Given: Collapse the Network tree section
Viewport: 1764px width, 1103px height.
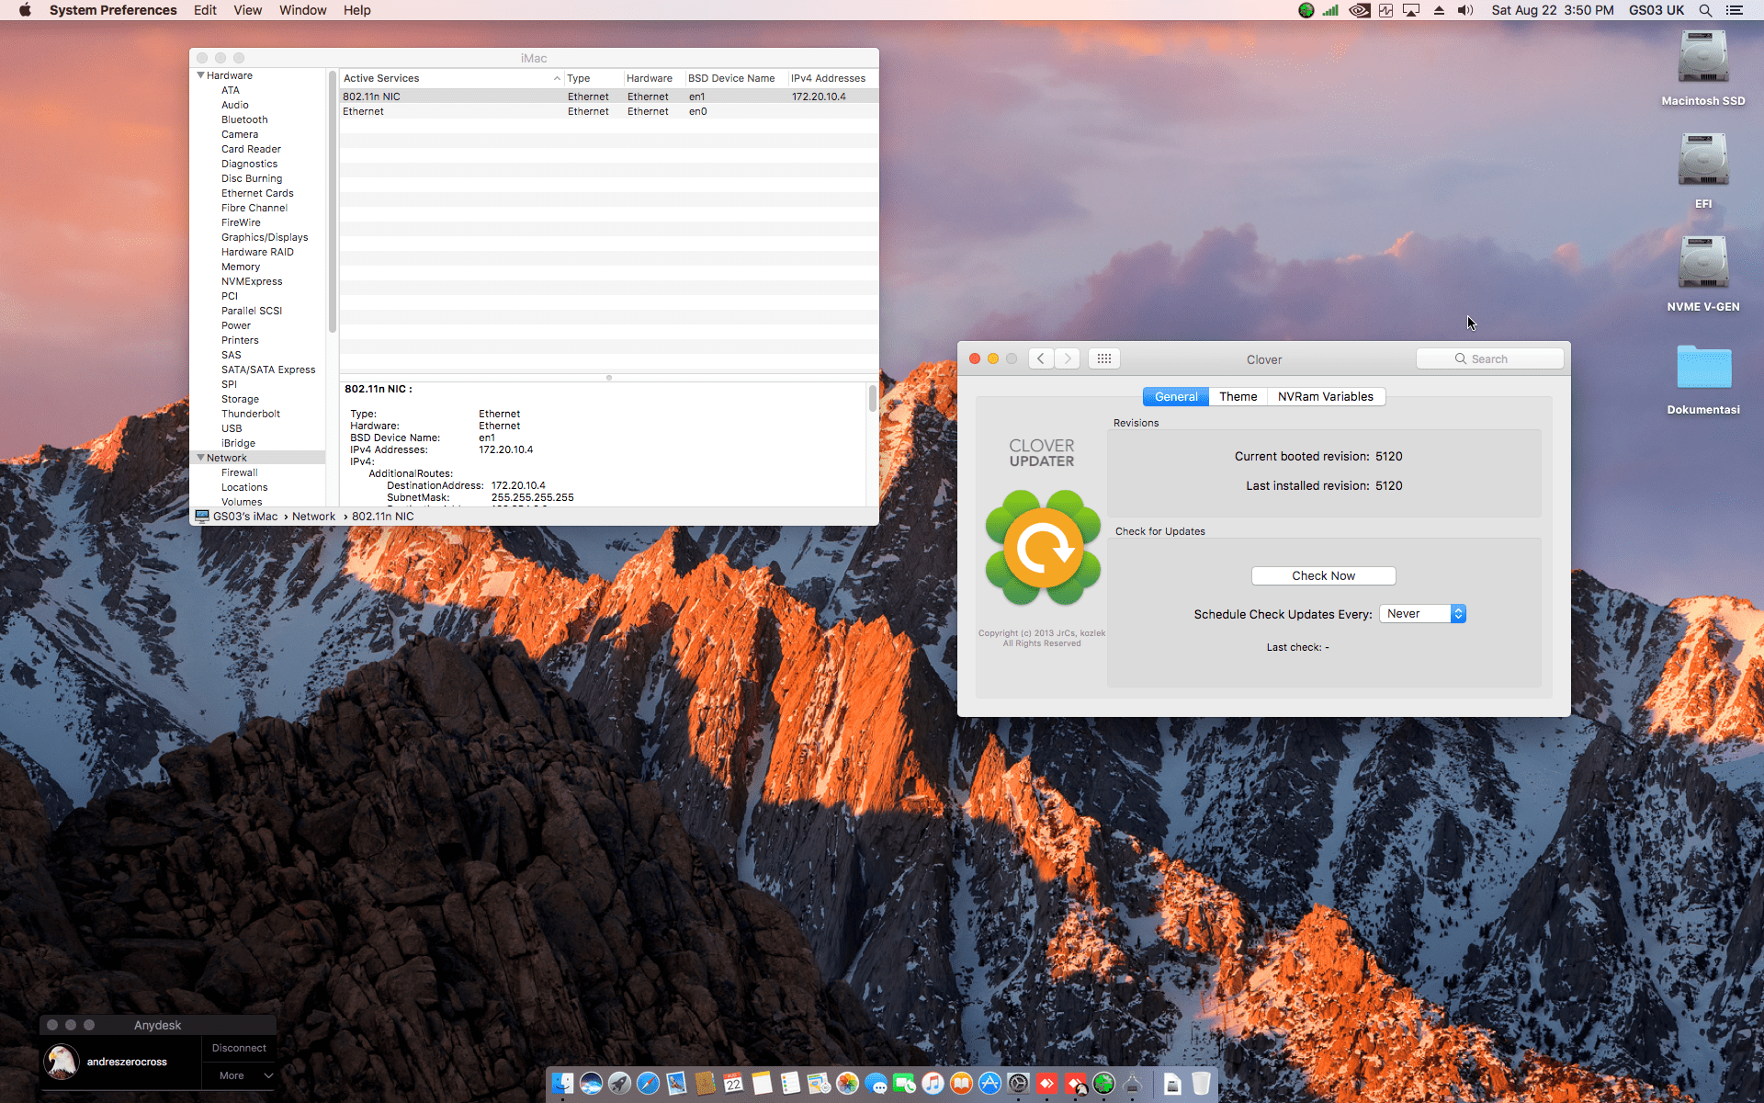Looking at the screenshot, I should (200, 458).
